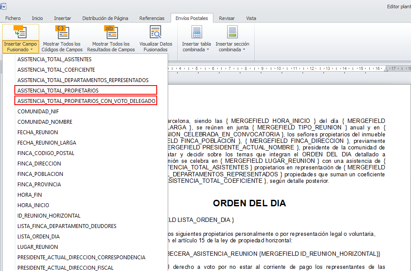Click 'según detalle posterior' text
411x271 pixels.
click(299, 181)
